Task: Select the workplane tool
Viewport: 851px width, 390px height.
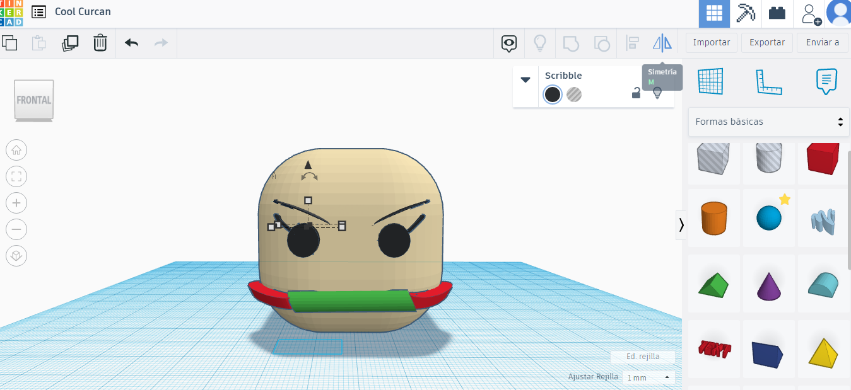Action: (710, 81)
